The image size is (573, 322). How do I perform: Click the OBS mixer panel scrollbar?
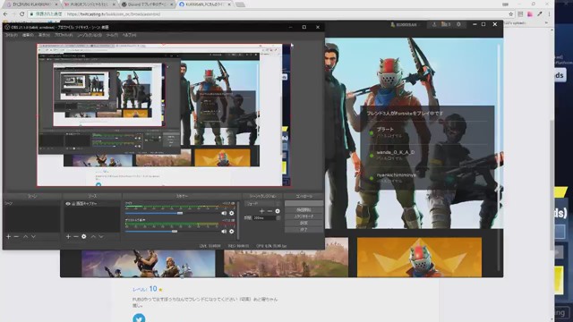(238, 220)
